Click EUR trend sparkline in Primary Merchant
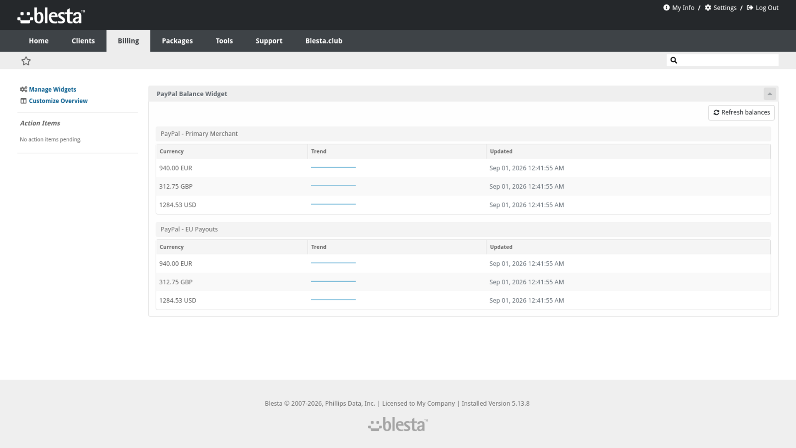 point(333,167)
